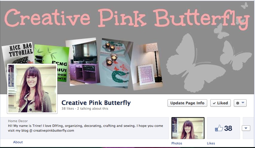255x148 pixels.
Task: Open the dropdown arrow beside gear icon
Action: [x=243, y=103]
